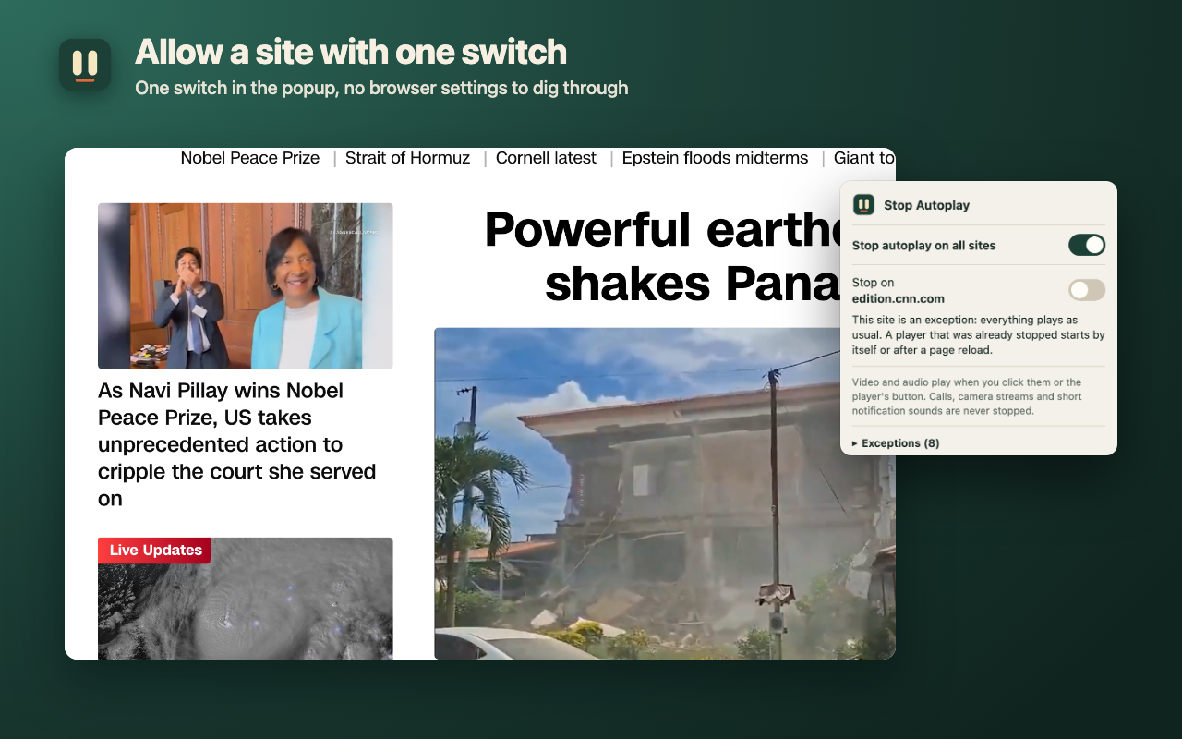Viewport: 1182px width, 739px height.
Task: Click the 'Video and audio play when you click' note
Action: pyautogui.click(x=967, y=396)
